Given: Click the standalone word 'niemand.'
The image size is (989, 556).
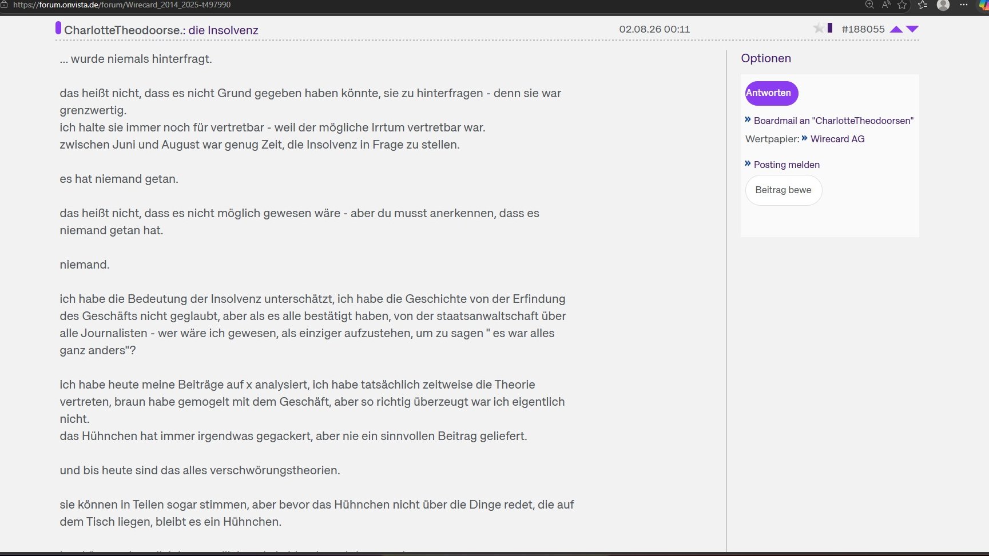Looking at the screenshot, I should pos(85,265).
